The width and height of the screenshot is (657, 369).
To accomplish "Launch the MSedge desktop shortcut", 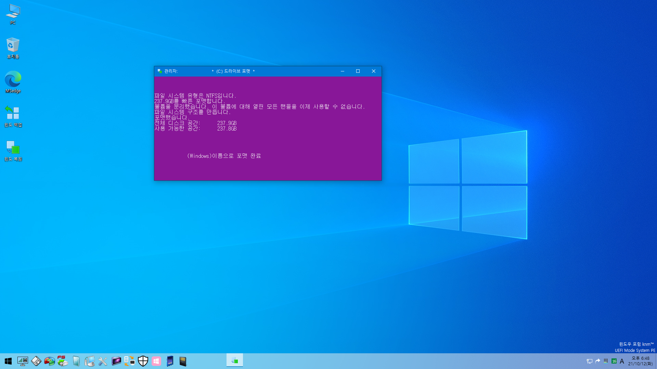I will tap(13, 82).
